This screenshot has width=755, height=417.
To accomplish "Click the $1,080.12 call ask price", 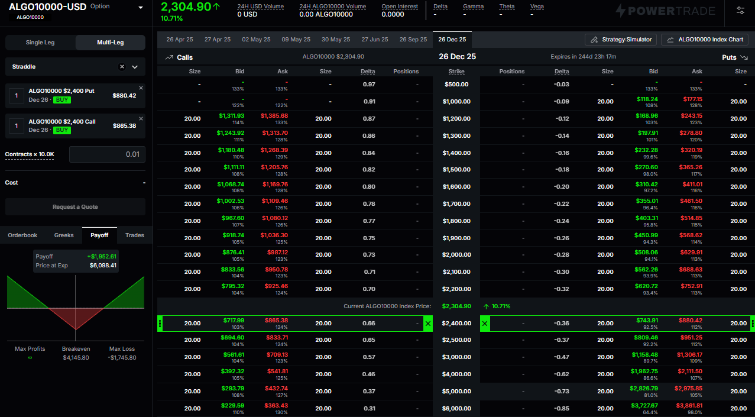I will 274,218.
